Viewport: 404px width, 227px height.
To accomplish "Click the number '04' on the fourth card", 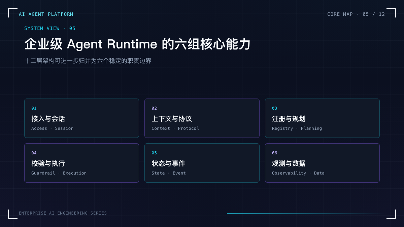I will (x=34, y=153).
